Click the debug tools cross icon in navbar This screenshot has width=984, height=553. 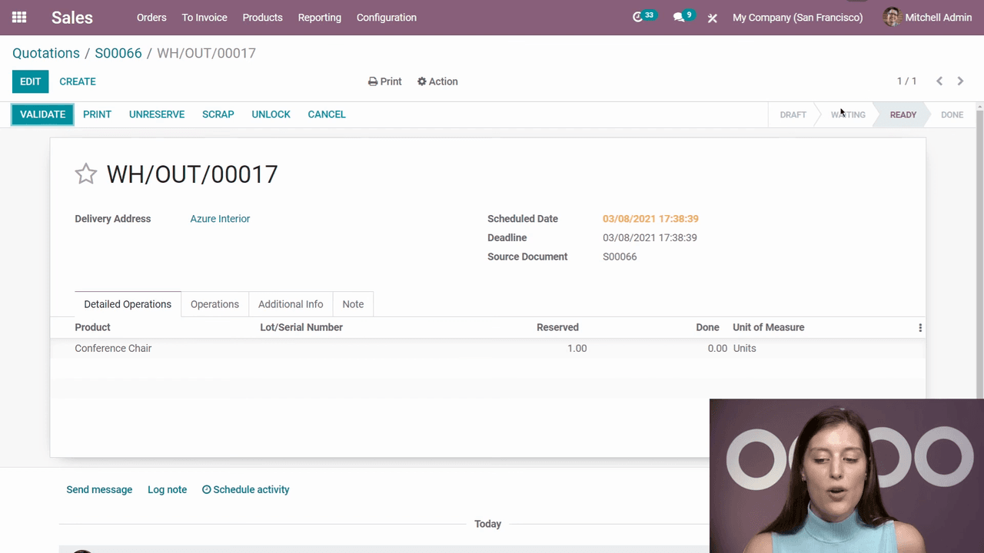click(x=713, y=18)
